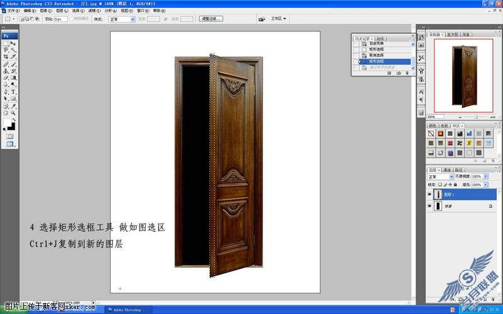Screen dimensions: 503x314
Task: Switch to the 路径 paths tab
Action: 458,170
